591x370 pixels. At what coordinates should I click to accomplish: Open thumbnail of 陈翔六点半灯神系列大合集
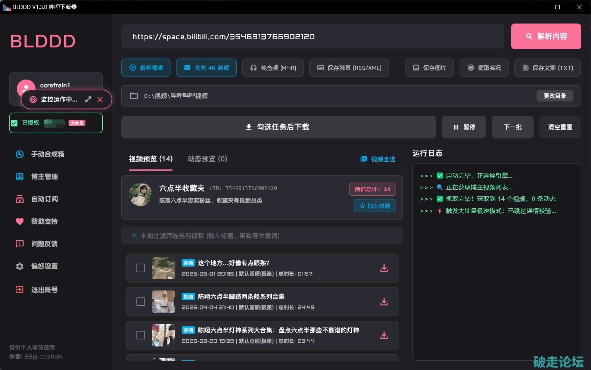click(x=164, y=335)
